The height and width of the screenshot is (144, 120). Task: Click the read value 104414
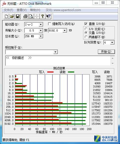point(108,93)
